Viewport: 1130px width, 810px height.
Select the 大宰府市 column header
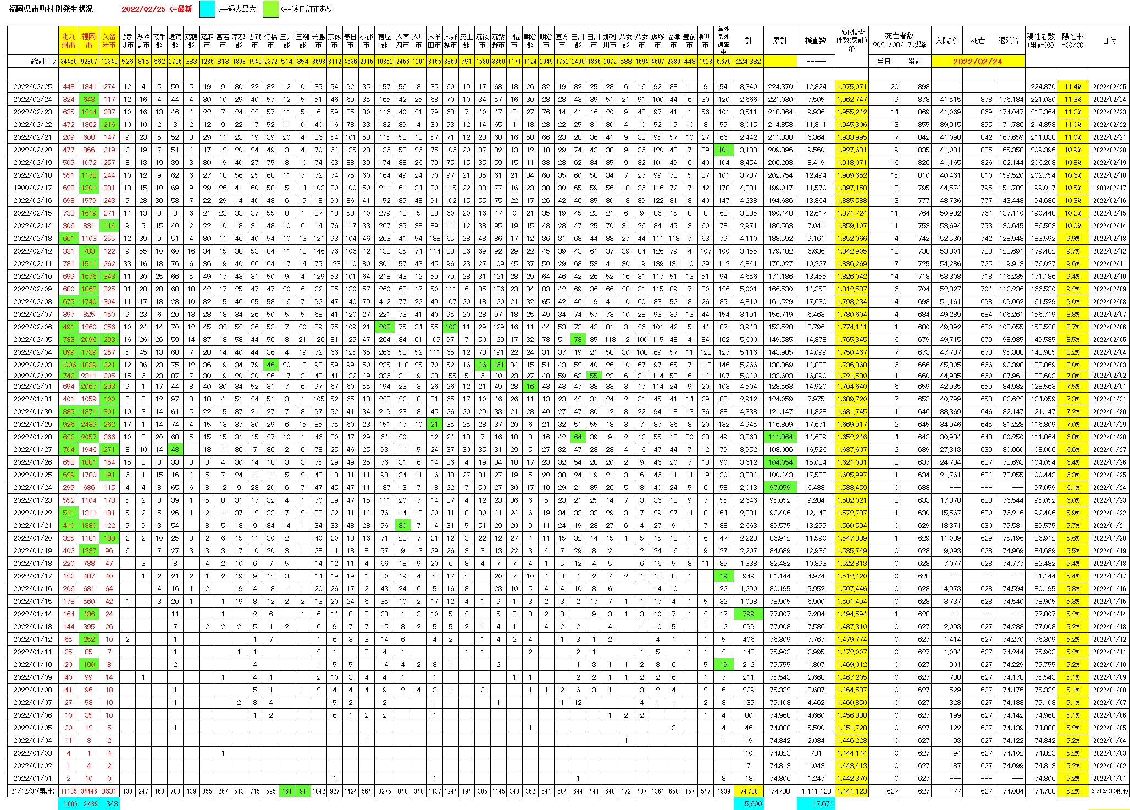[402, 41]
